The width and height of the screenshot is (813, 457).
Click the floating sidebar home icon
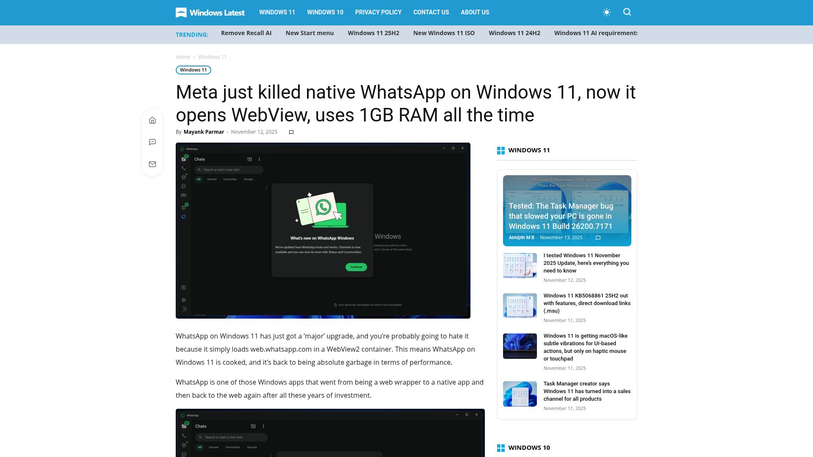pyautogui.click(x=152, y=121)
